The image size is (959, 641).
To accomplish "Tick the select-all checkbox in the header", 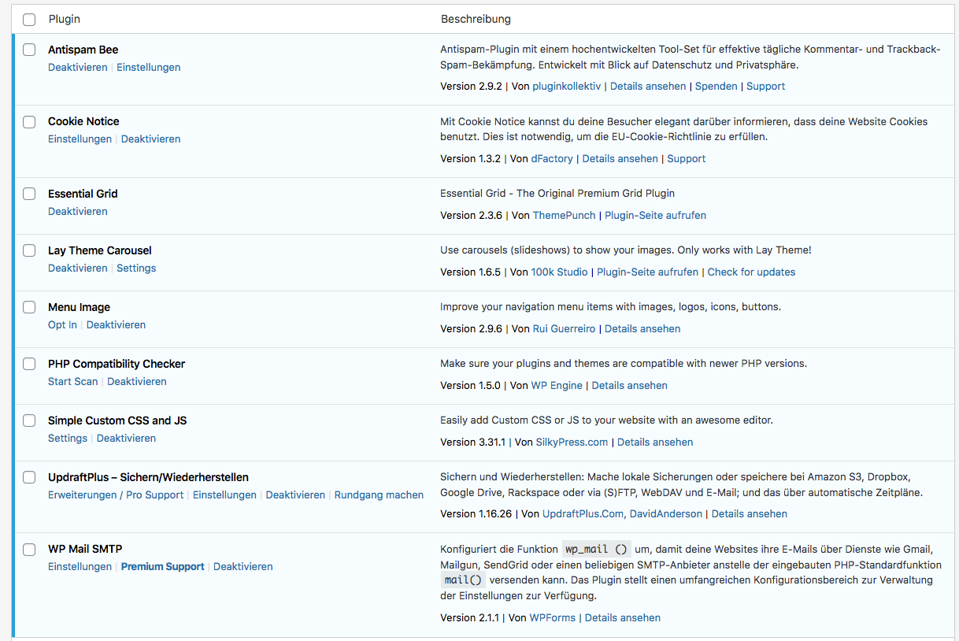I will [29, 20].
